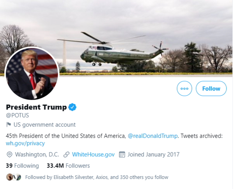Open the @realDonaldTrump mention link
The width and height of the screenshot is (234, 189).
(152, 136)
